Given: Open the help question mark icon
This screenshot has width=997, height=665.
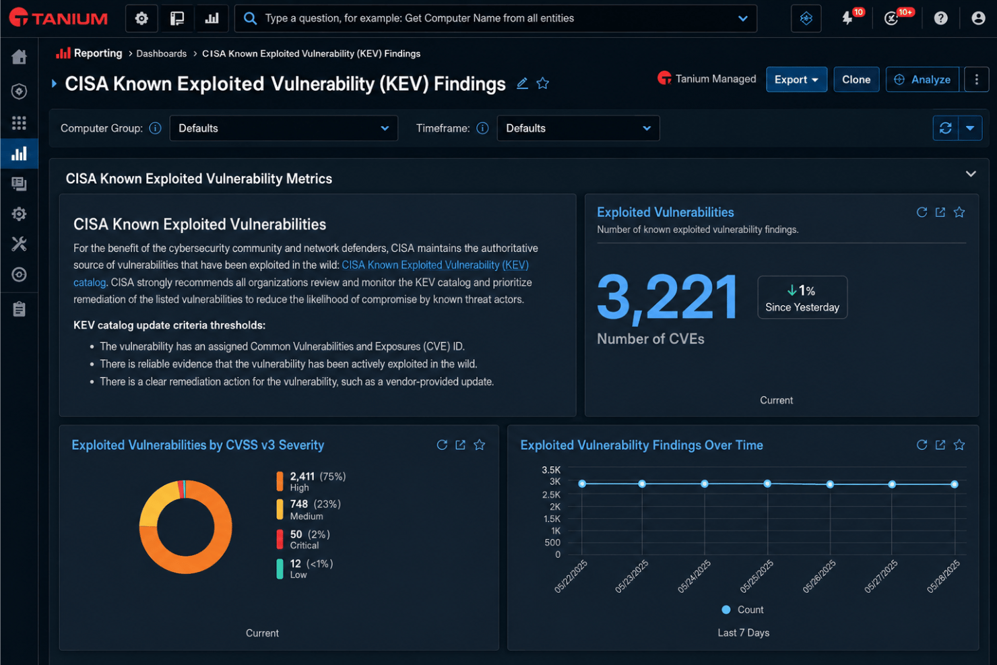Looking at the screenshot, I should 941,18.
